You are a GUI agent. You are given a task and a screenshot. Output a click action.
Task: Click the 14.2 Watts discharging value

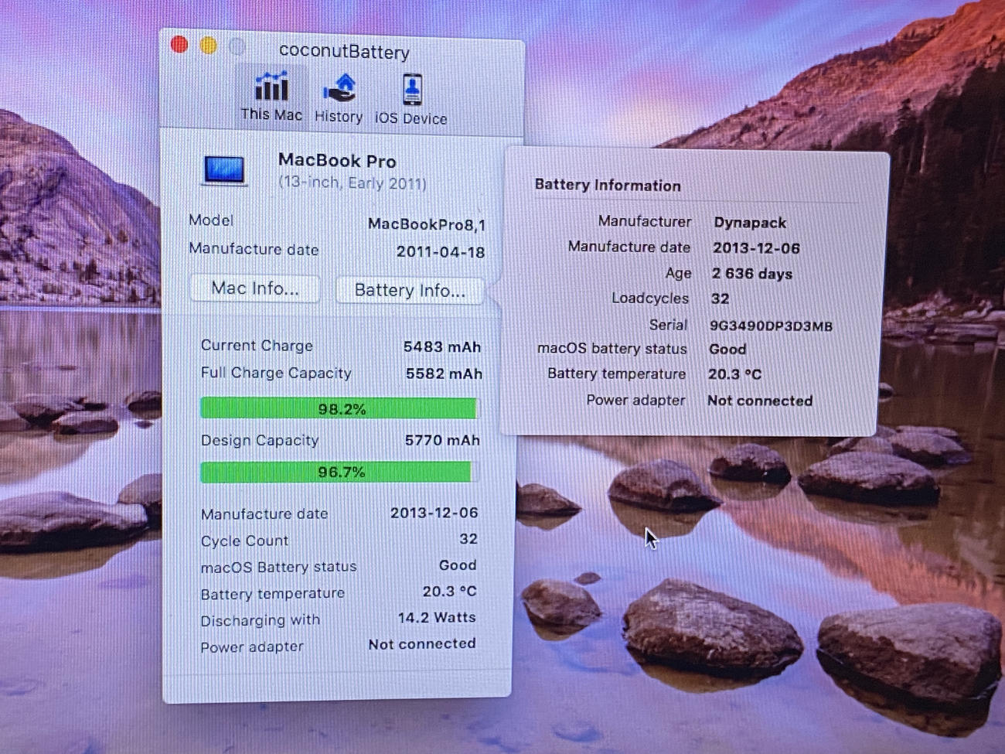click(437, 618)
